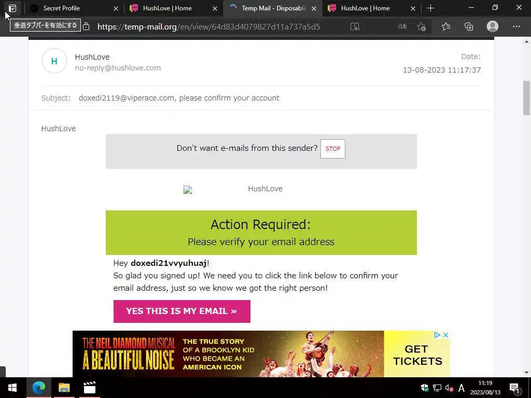
Task: Click the translate page icon
Action: point(402,26)
